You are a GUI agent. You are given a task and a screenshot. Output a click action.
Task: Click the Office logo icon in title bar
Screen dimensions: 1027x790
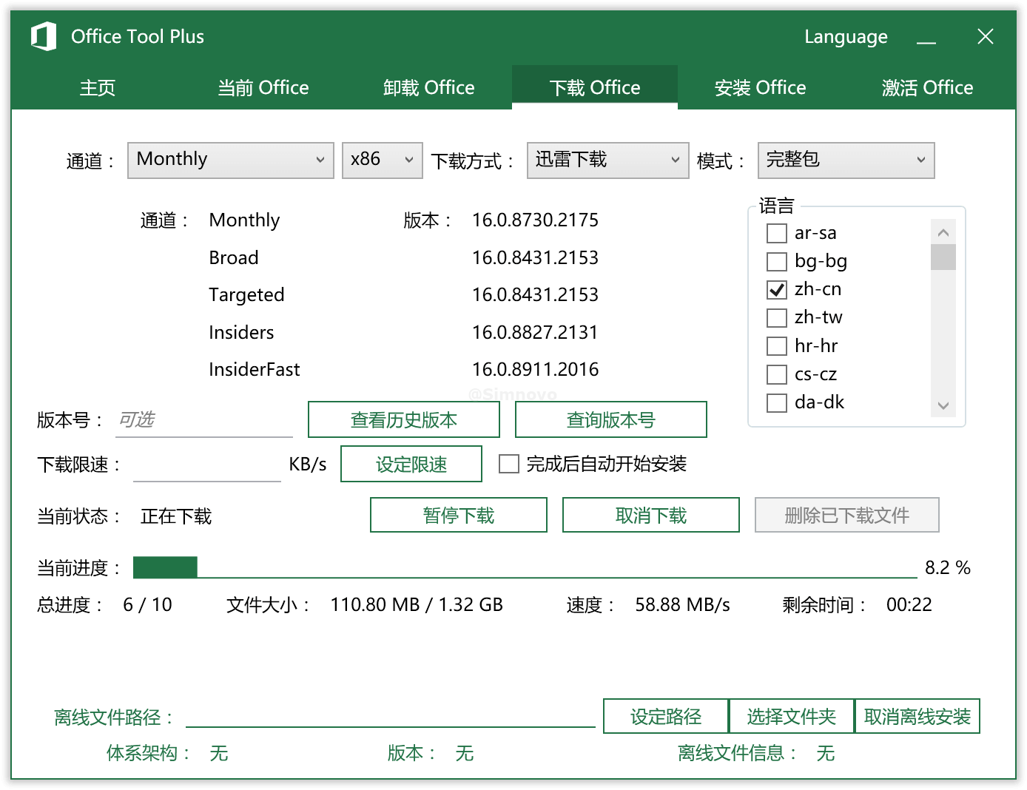pyautogui.click(x=44, y=36)
